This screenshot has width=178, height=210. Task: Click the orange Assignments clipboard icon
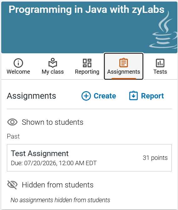123,63
